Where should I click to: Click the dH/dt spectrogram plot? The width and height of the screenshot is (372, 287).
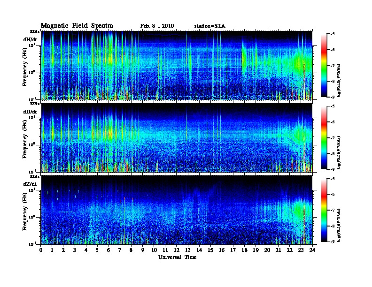177,65
